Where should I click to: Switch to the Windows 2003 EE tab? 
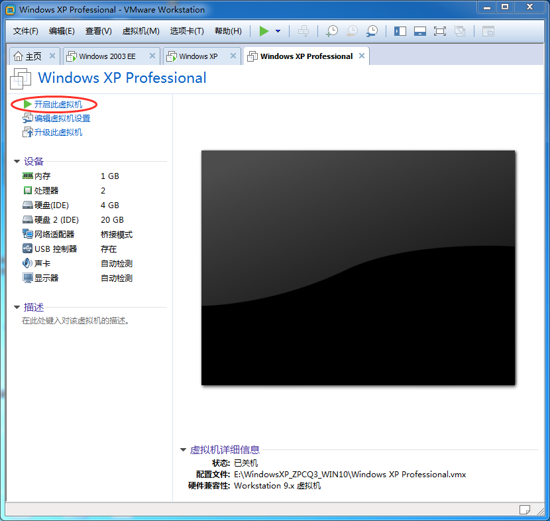(107, 56)
